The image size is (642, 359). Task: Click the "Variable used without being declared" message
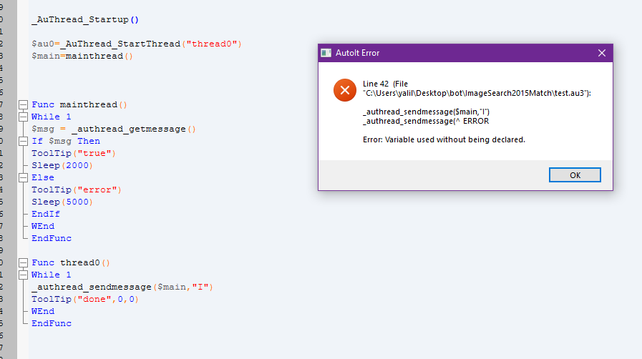point(444,140)
